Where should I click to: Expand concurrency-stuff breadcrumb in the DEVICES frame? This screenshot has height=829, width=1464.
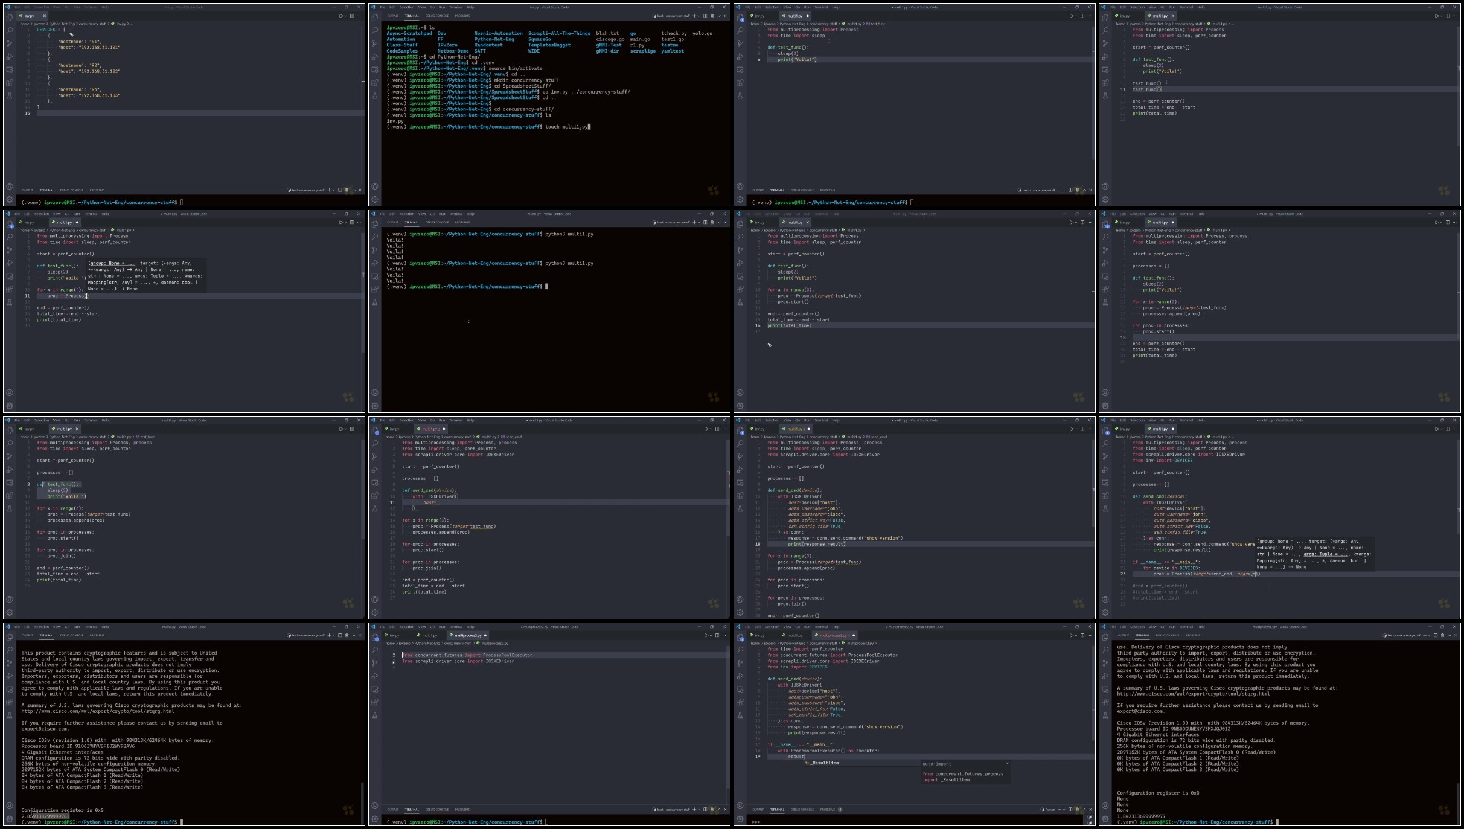(93, 24)
